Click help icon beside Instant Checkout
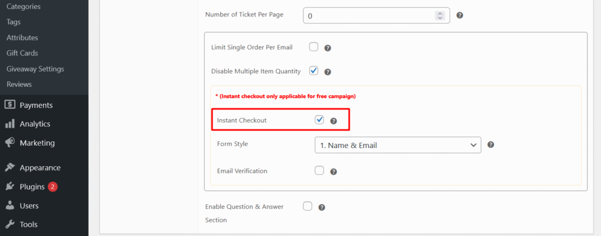 click(x=333, y=121)
